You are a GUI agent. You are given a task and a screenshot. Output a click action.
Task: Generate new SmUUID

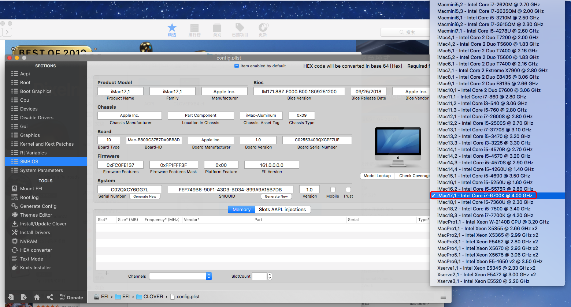point(277,196)
